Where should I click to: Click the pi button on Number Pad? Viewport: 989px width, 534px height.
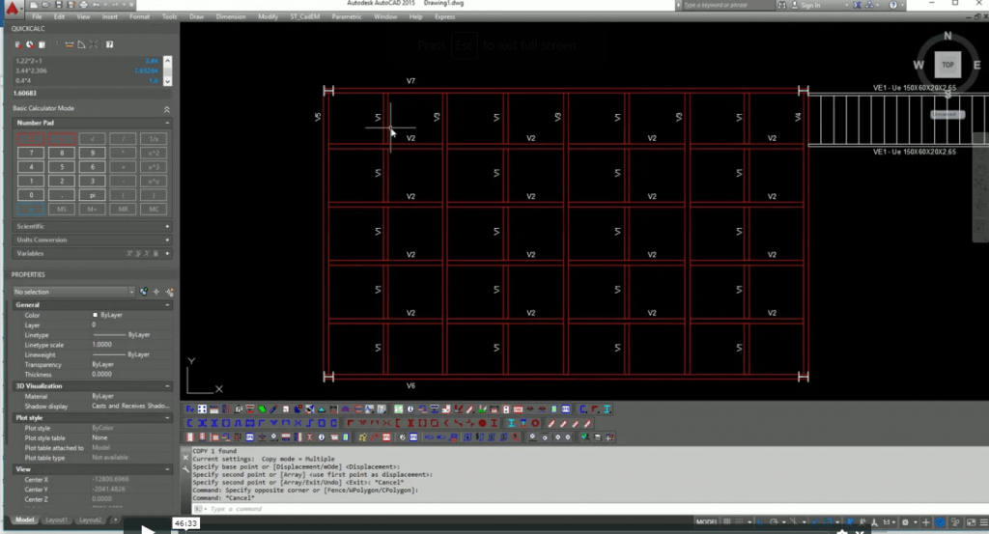tap(92, 195)
